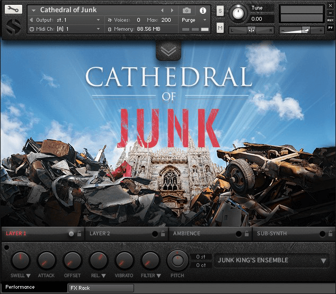
Task: Click the Voices count value 0
Action: pos(138,20)
